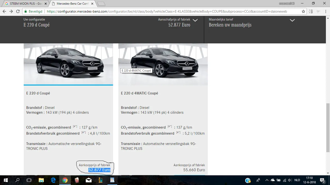This screenshot has height=185, width=330.
Task: Click the momooo346 profile button
Action: (287, 3)
